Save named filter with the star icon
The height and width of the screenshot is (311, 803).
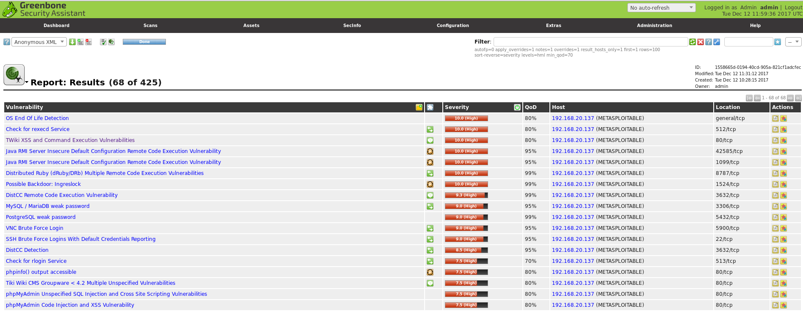[778, 42]
